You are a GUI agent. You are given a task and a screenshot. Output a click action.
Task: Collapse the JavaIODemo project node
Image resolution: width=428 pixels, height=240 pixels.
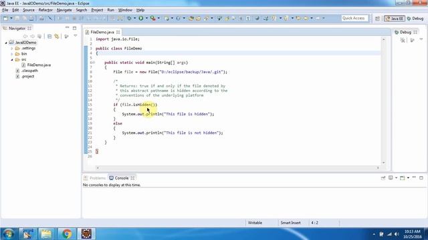click(6, 43)
